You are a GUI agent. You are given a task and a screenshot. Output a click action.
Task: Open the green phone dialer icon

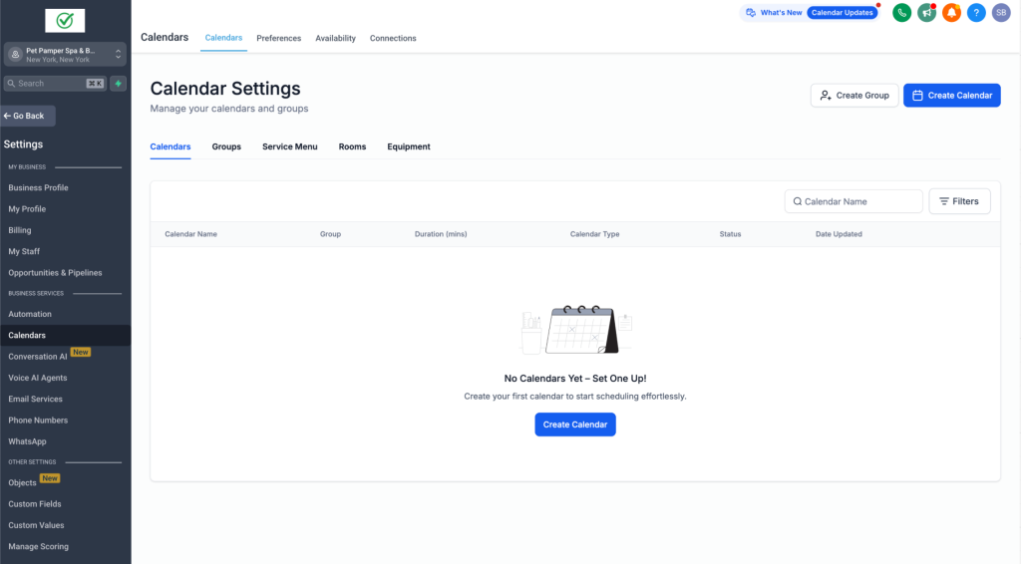[901, 12]
